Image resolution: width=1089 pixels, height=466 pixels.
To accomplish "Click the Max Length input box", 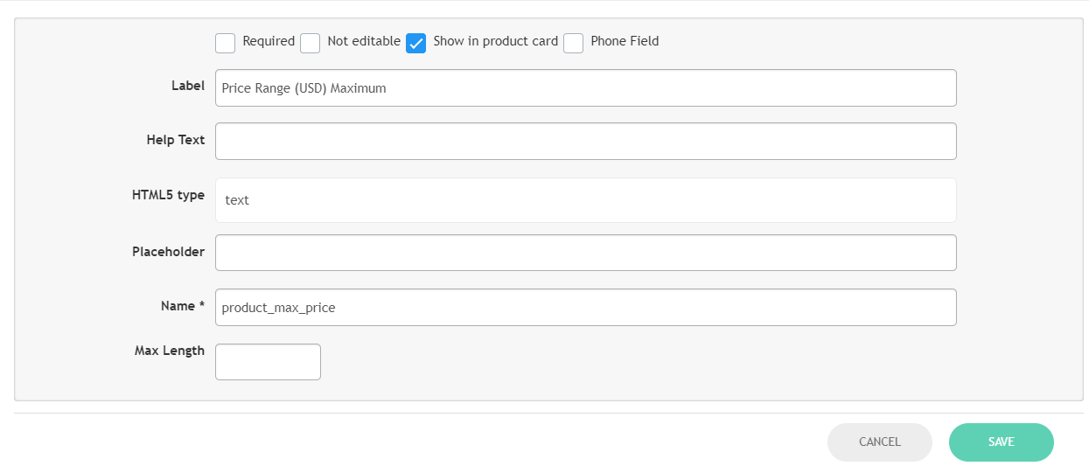I will coord(268,362).
